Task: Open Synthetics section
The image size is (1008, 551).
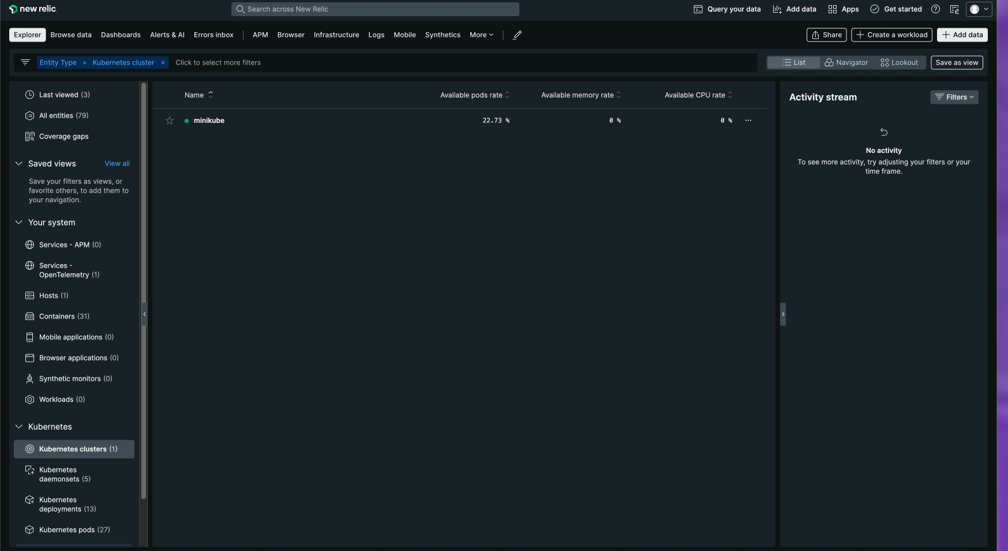Action: tap(443, 35)
